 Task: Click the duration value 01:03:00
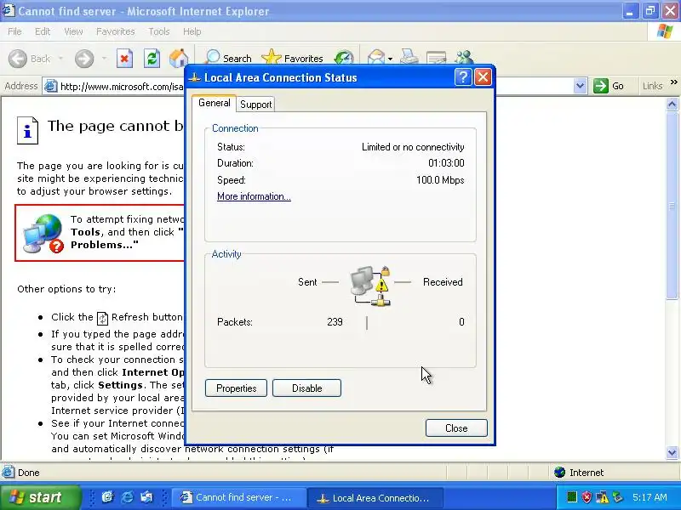446,163
